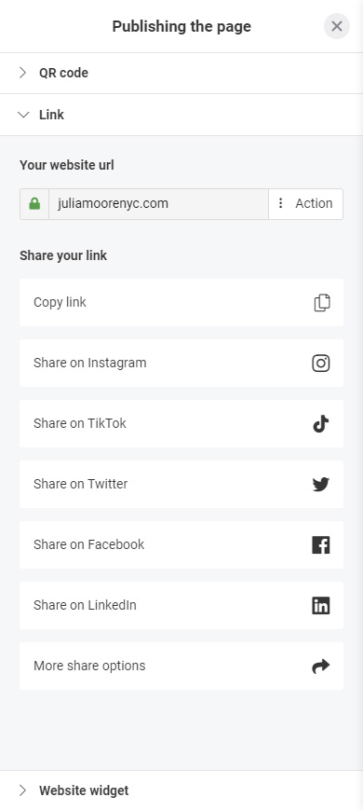Click the green padlock icon
The height and width of the screenshot is (811, 363).
point(34,204)
